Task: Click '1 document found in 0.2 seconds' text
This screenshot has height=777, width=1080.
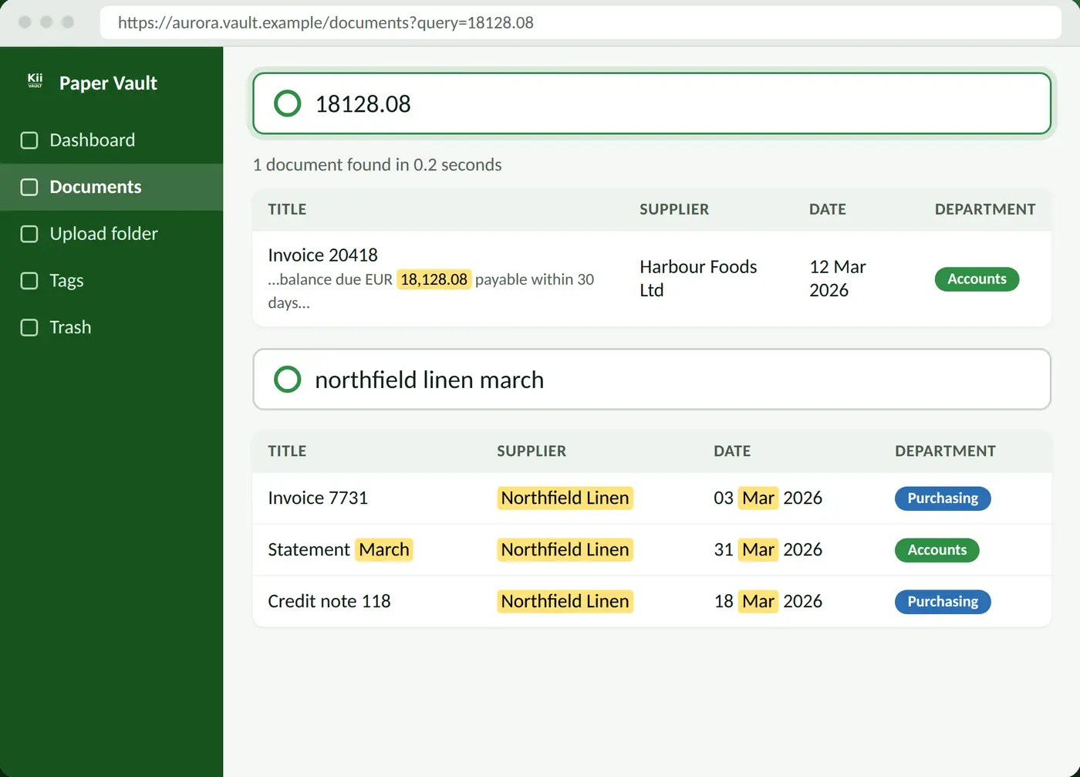Action: (377, 164)
